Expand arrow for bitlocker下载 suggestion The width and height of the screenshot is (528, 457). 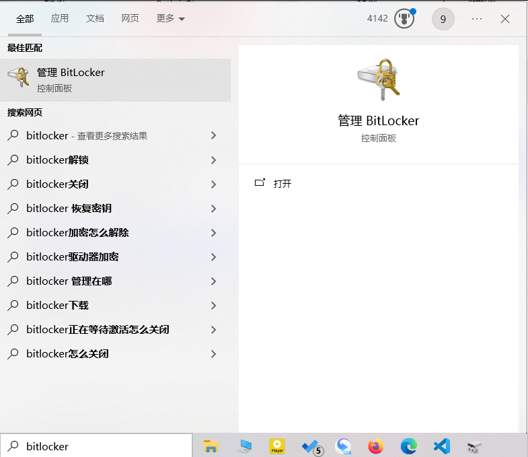pyautogui.click(x=213, y=306)
